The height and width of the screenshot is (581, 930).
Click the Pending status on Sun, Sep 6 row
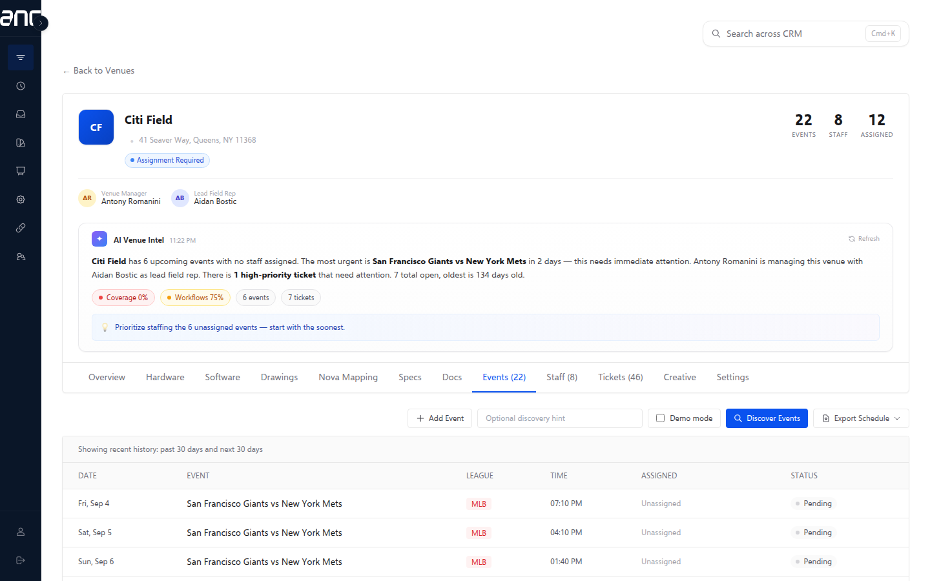[x=814, y=562]
